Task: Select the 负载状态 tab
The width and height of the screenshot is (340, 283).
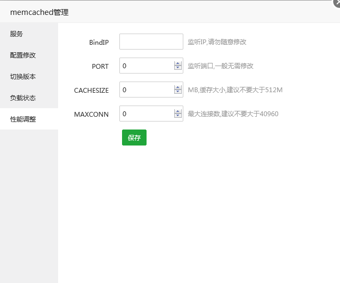Action: tap(29, 98)
